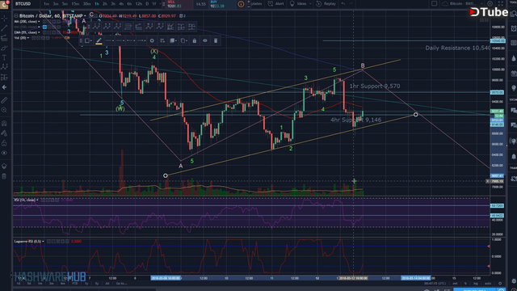The width and height of the screenshot is (517, 291).
Task: Open the alarm clock alerts panel on right
Action: (514, 29)
